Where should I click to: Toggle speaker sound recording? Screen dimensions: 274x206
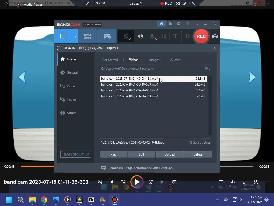tap(140, 36)
